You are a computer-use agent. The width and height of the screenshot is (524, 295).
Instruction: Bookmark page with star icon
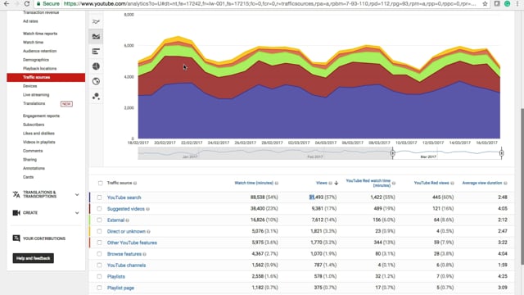(485, 3)
